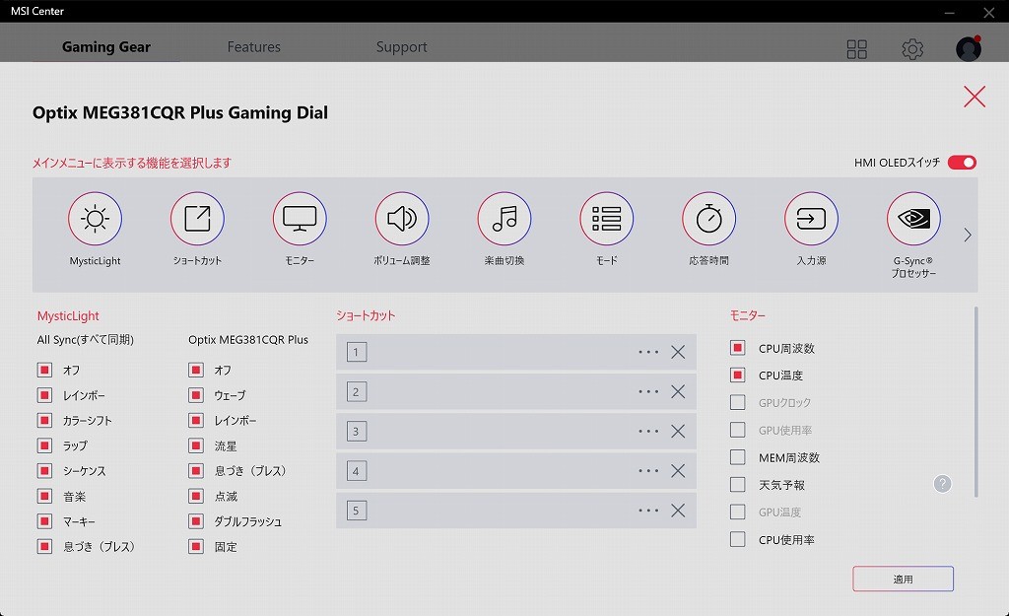Toggle 流星 checkbox
The width and height of the screenshot is (1009, 616).
coord(196,445)
